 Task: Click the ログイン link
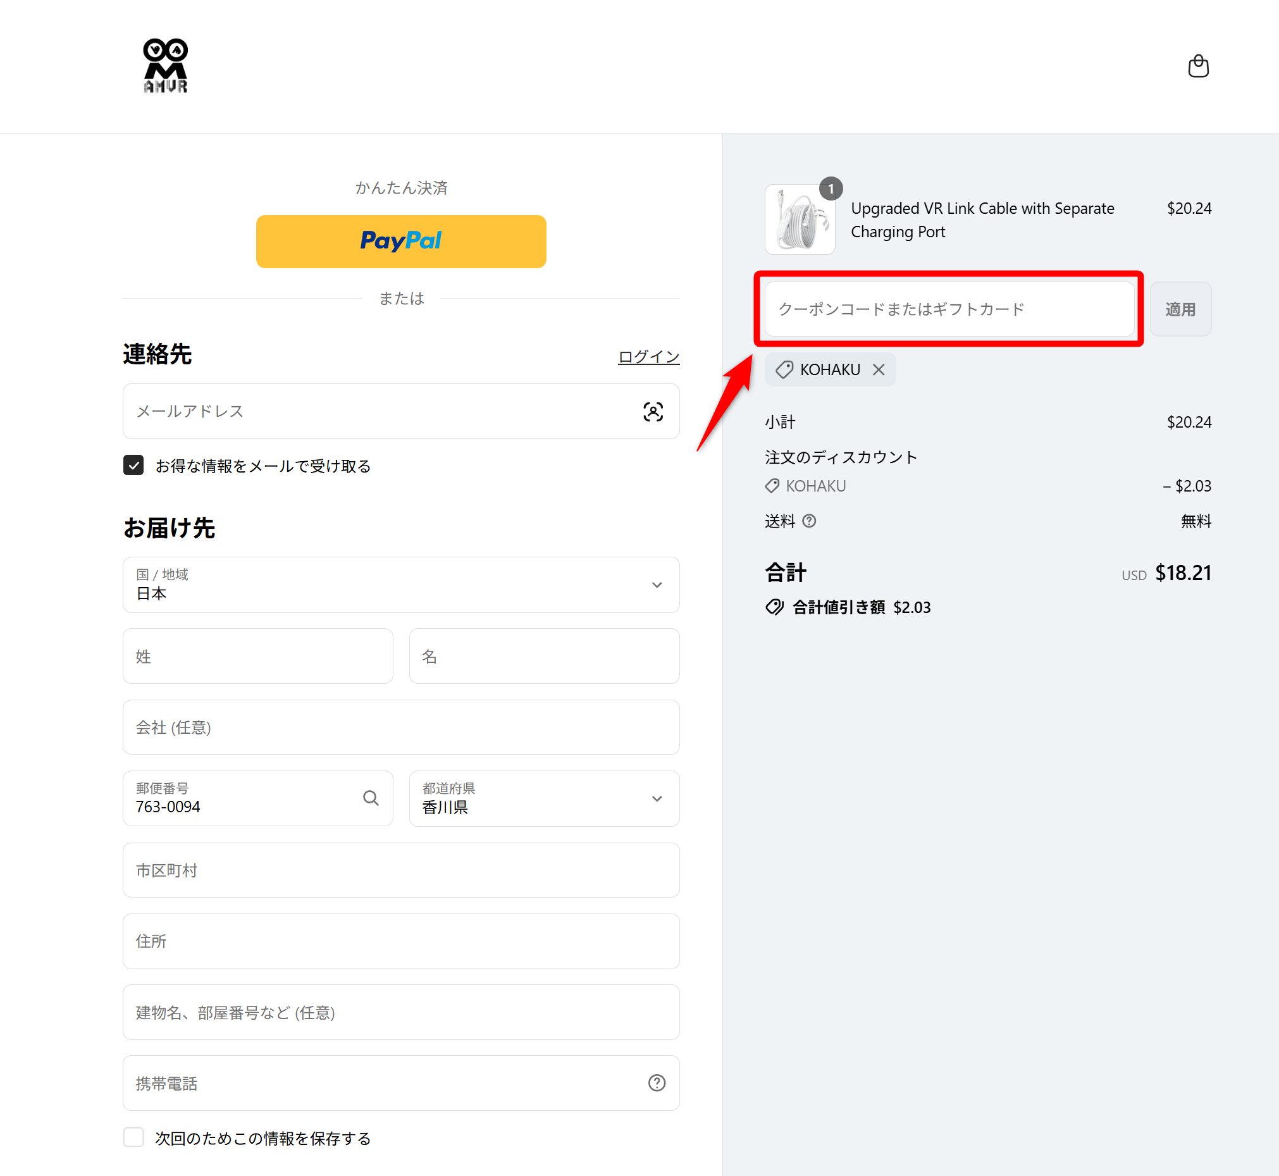pos(648,356)
